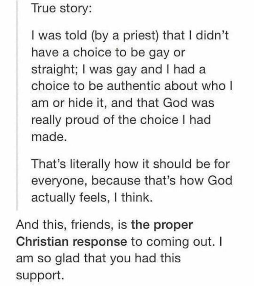Click the bold phrase "the proper"
Viewport: 254px width, 286px height.
162,225
